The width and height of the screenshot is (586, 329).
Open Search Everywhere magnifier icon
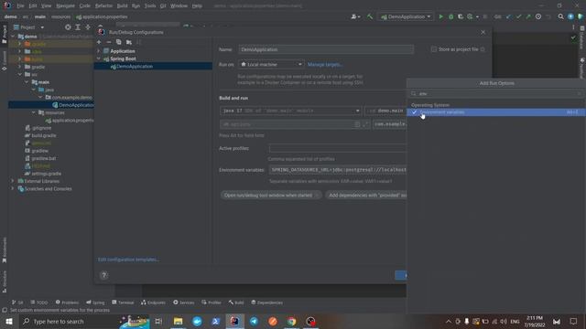pyautogui.click(x=560, y=16)
